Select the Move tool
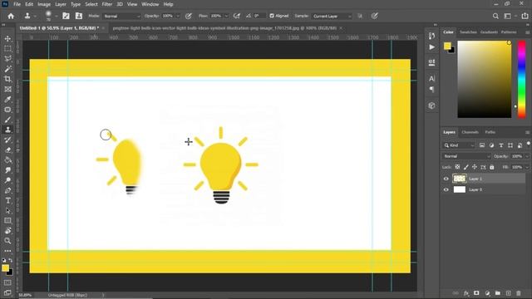532x299 pixels. 7,39
